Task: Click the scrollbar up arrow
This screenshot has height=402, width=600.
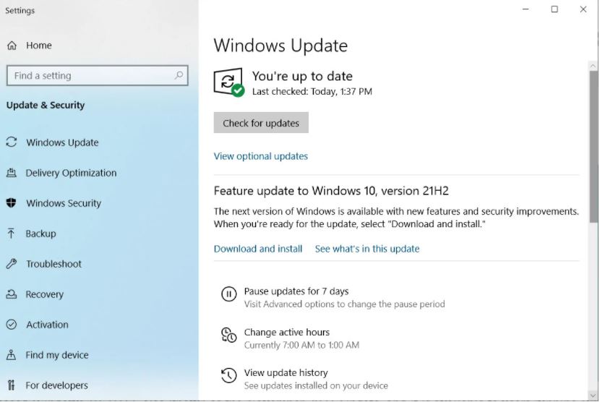Action: [593, 66]
